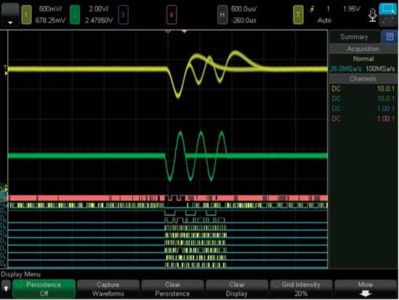The width and height of the screenshot is (399, 300).
Task: Click the display mode icon top right
Action: pos(388,9)
